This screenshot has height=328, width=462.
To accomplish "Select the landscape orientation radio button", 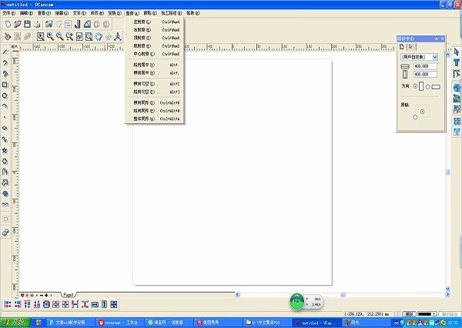I will tap(430, 86).
